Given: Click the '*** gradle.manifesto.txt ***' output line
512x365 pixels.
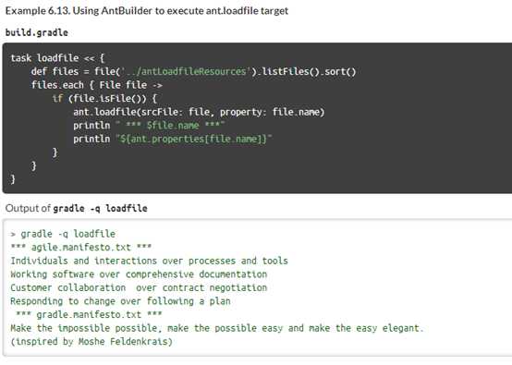Looking at the screenshot, I should coord(89,314).
